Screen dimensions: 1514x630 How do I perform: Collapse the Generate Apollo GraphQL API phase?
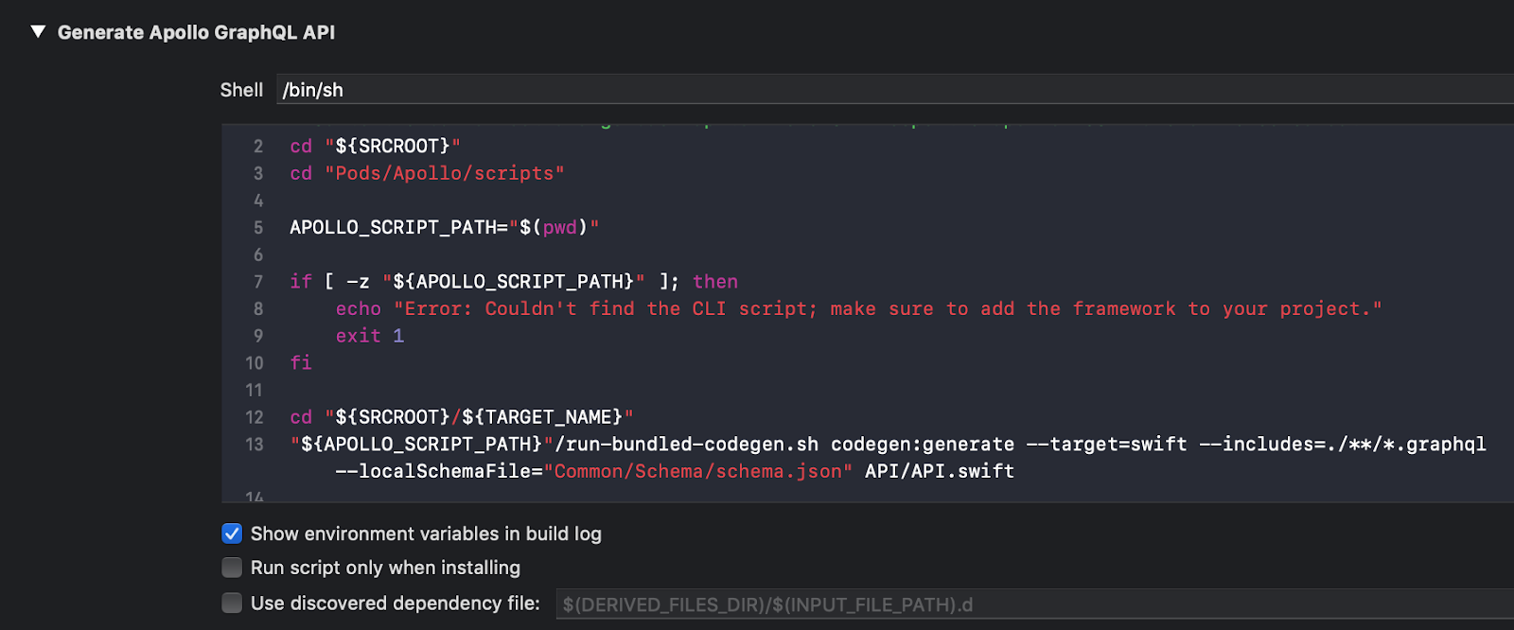[38, 32]
